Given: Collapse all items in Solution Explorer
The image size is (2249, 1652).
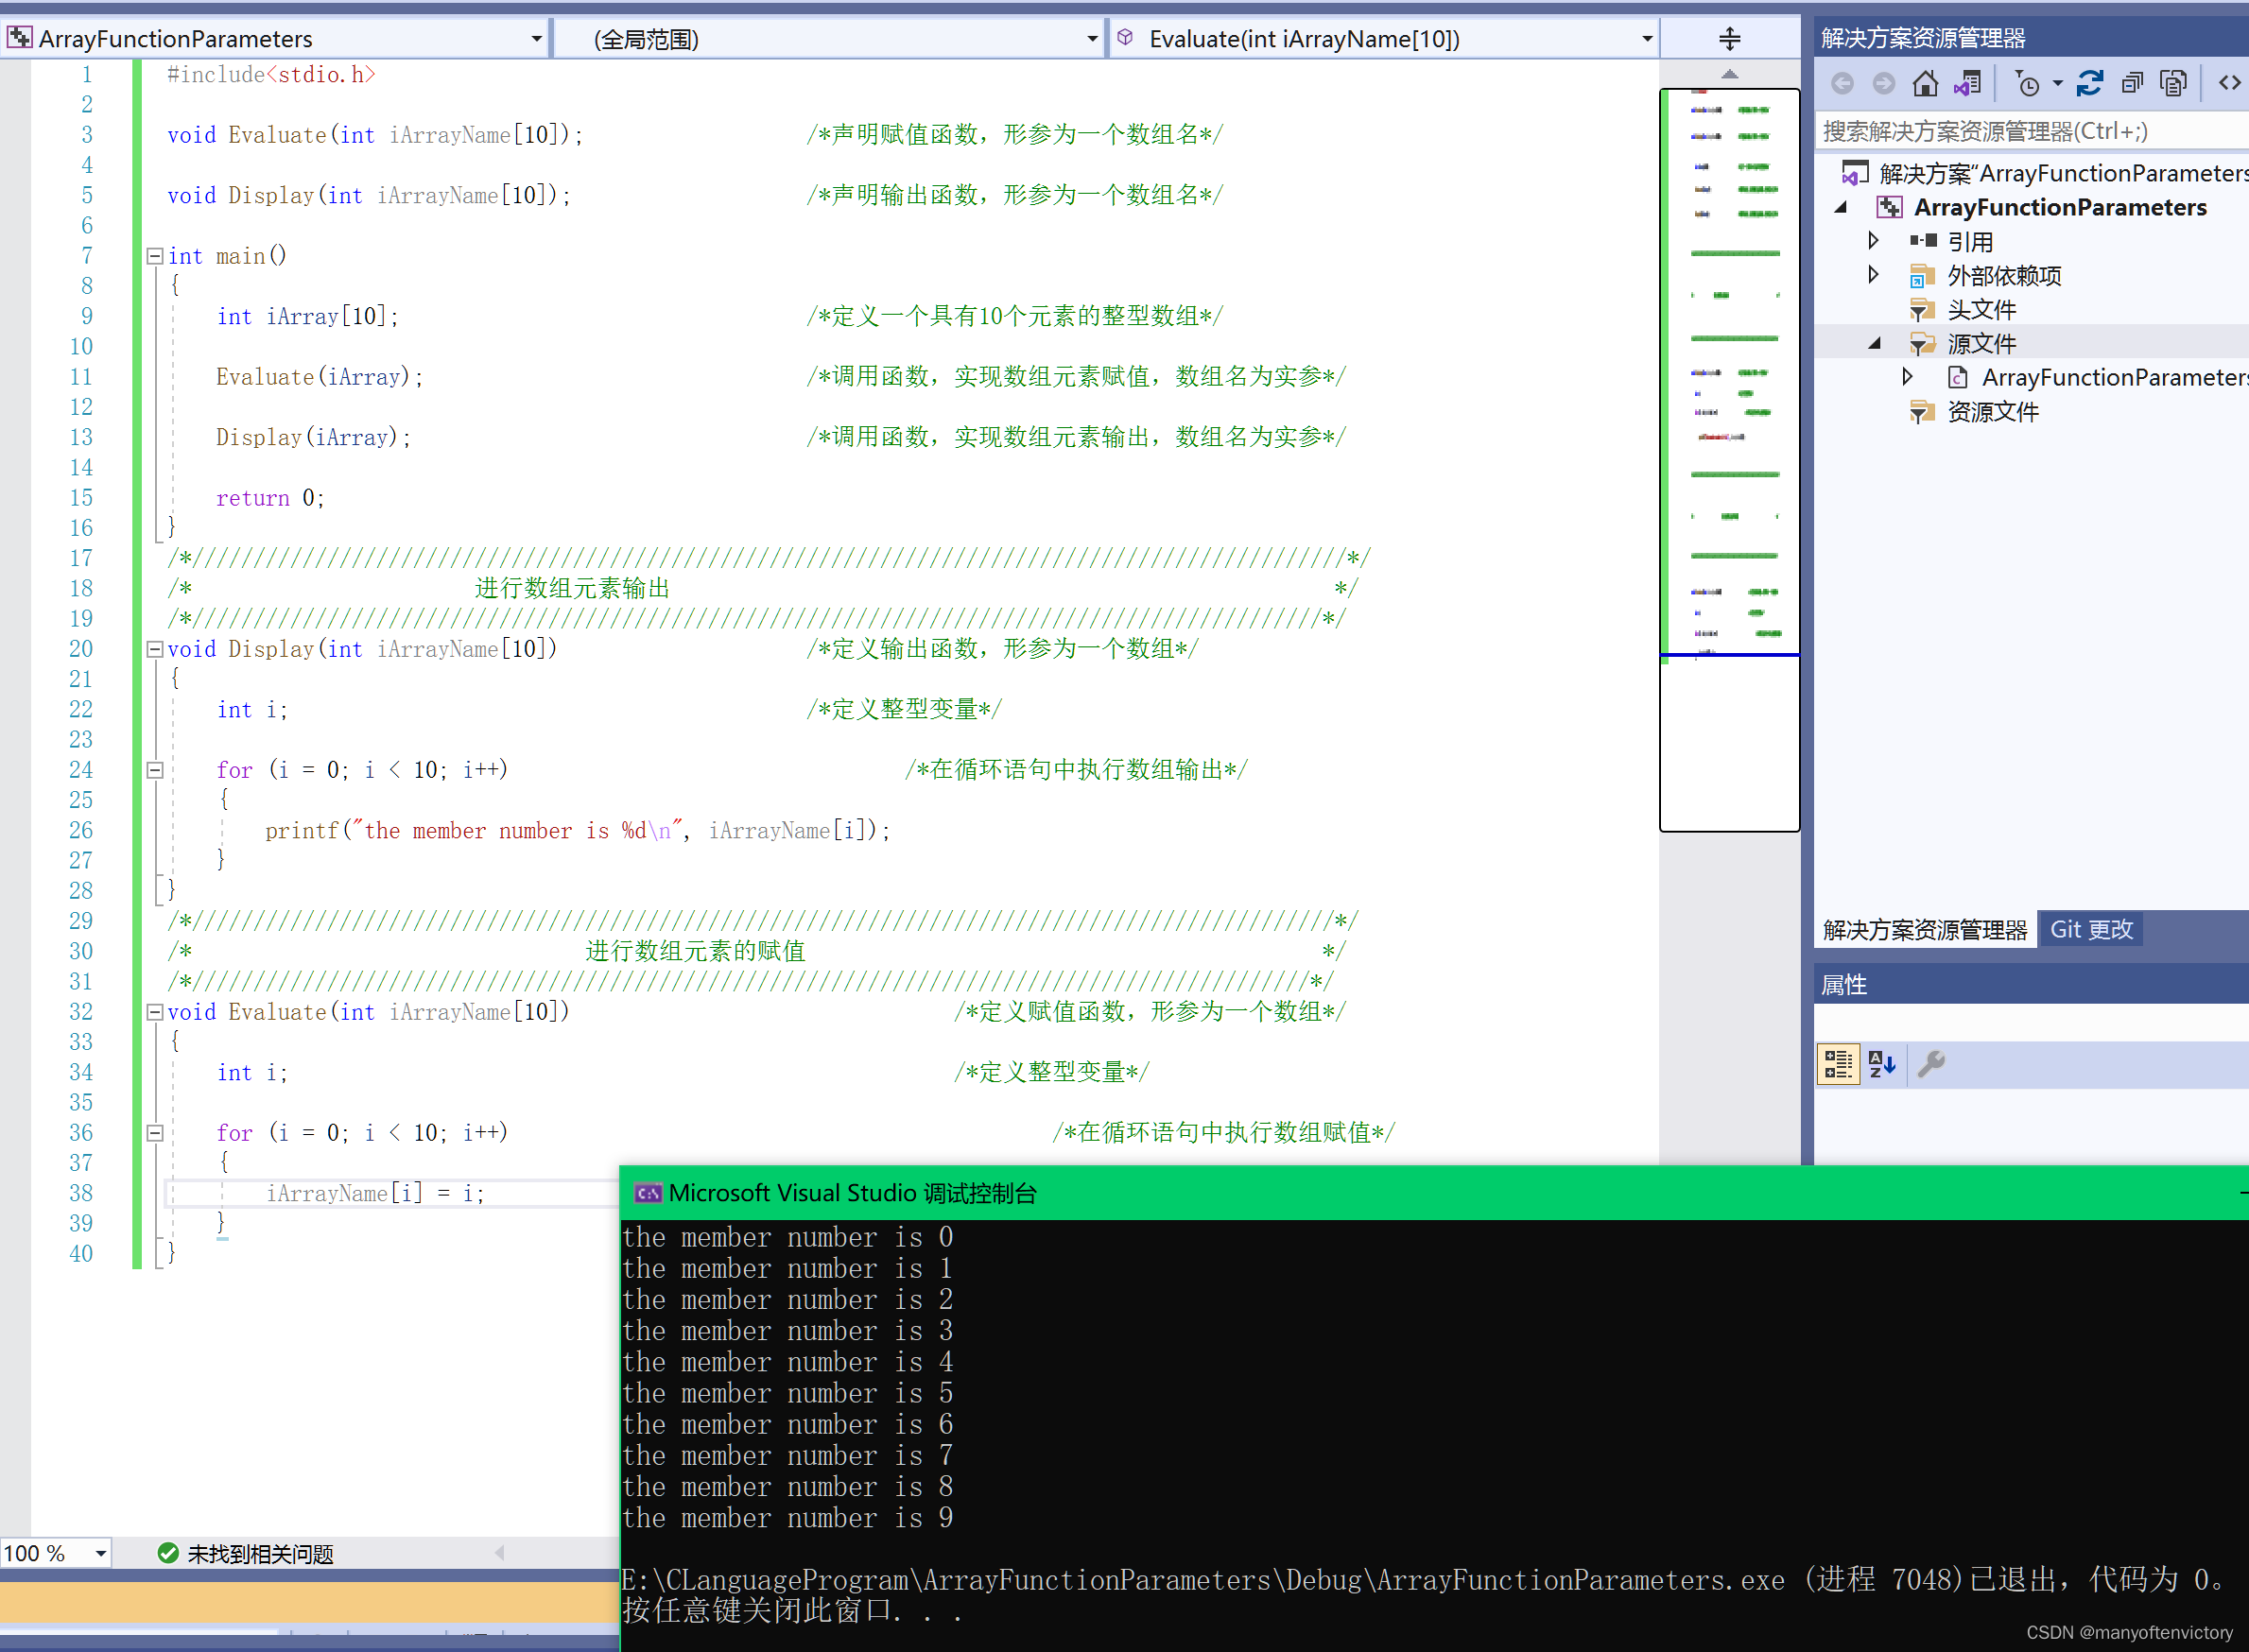Looking at the screenshot, I should tap(2133, 83).
